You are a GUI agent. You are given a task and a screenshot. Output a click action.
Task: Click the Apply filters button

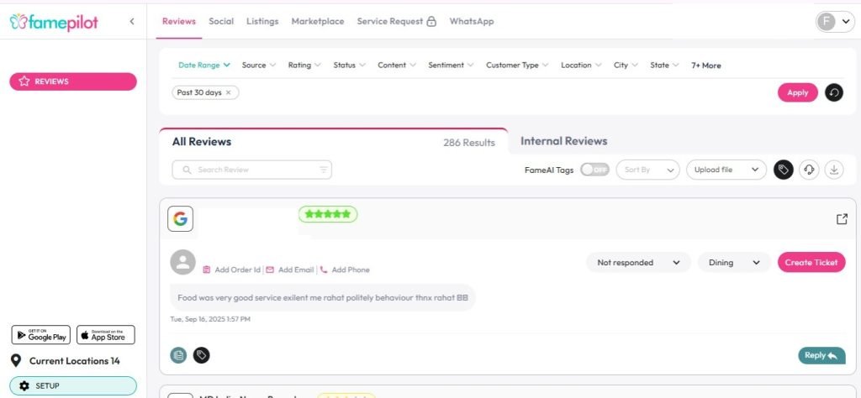[798, 92]
